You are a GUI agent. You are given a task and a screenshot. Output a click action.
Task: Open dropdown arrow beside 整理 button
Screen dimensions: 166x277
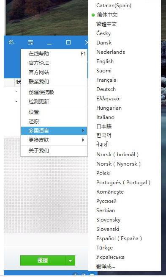point(70,260)
